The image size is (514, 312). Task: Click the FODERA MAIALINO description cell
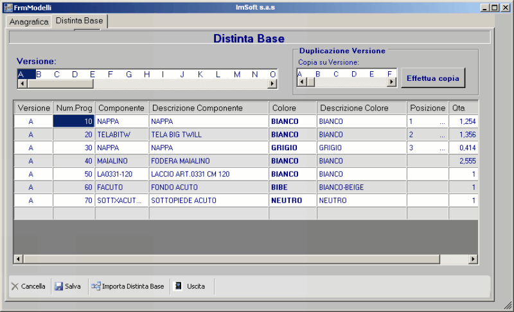[208, 160]
